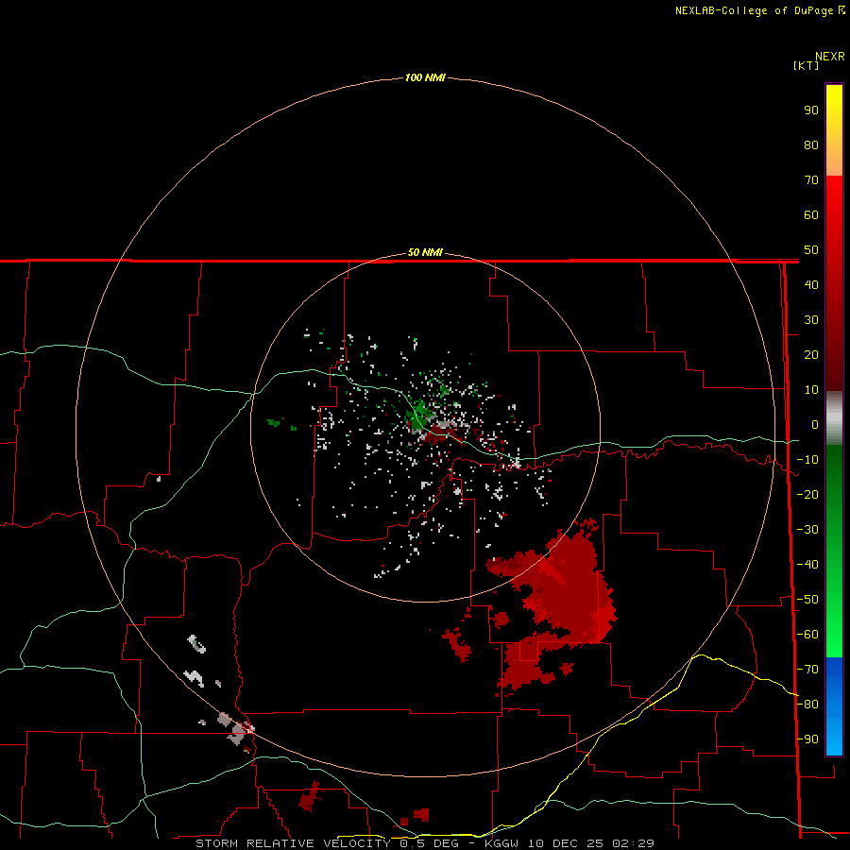Click the -60 value on the velocity scale
This screenshot has height=850, width=850.
807,635
